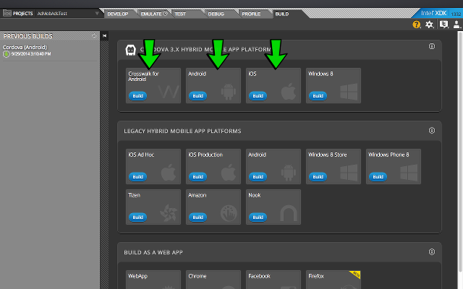The height and width of the screenshot is (289, 463).
Task: Select the Facebook tile
Action: (273, 280)
